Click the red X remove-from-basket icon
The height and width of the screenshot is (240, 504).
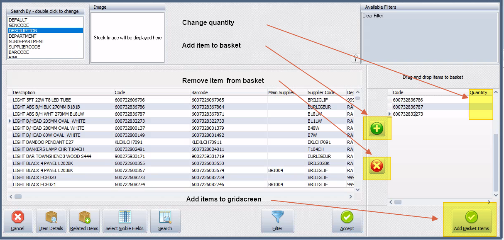377,167
